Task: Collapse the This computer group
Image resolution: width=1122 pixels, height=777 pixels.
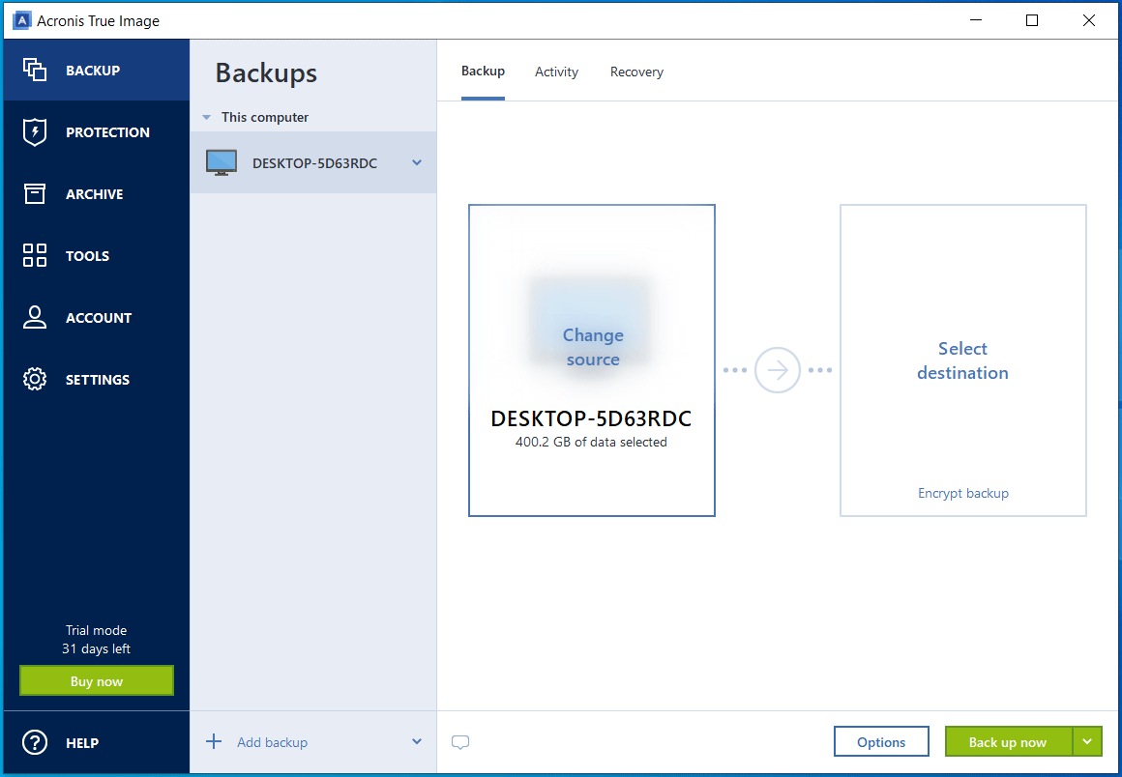Action: 207,117
